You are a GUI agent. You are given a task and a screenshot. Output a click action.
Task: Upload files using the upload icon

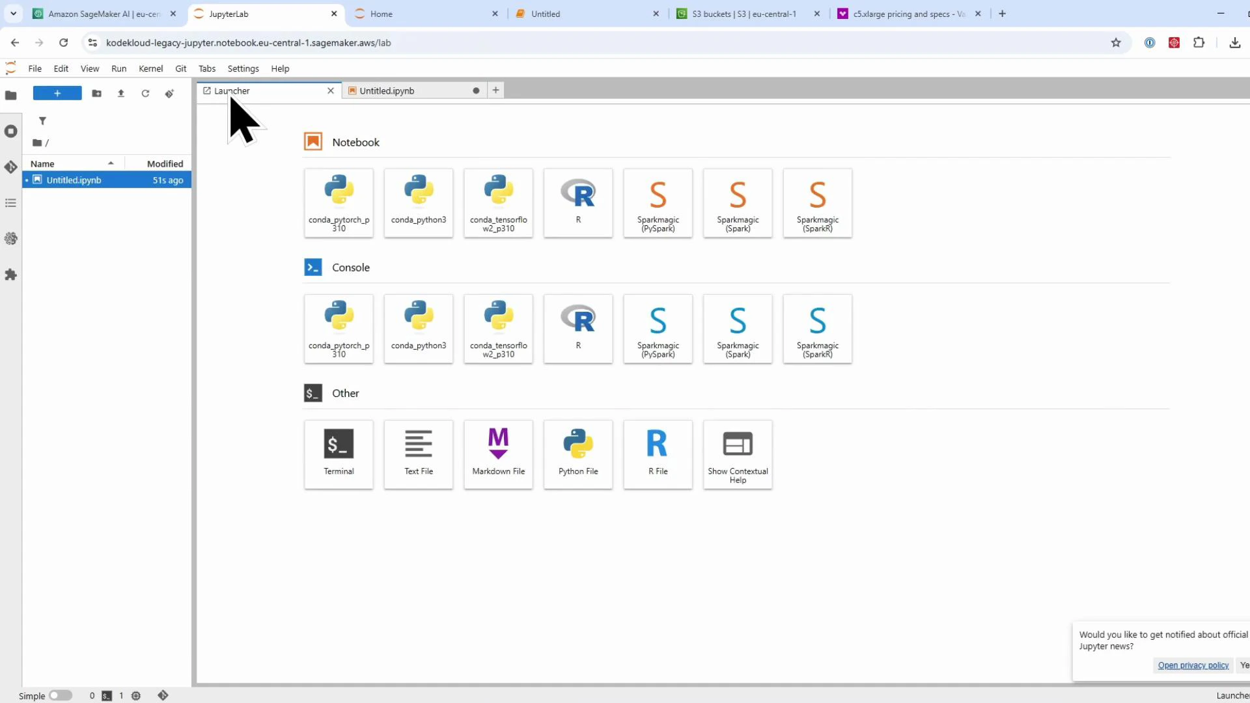point(120,93)
